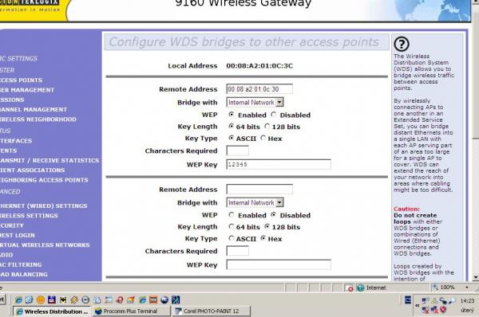Viewport: 479px width, 317px height.
Task: Click the Procomm Plus Terminal taskbar icon
Action: 98,311
